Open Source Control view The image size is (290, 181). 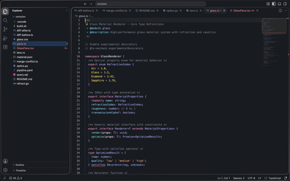click(5, 29)
